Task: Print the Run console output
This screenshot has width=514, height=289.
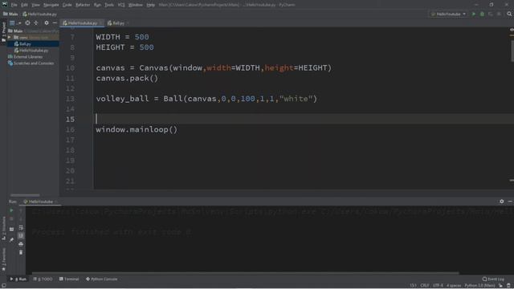Action: [21, 244]
